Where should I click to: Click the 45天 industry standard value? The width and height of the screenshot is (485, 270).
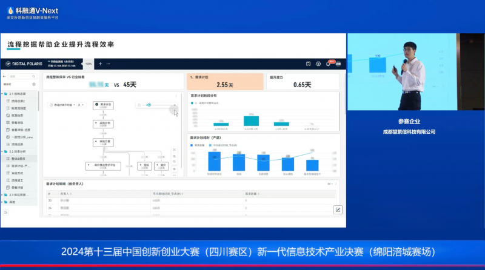click(130, 85)
